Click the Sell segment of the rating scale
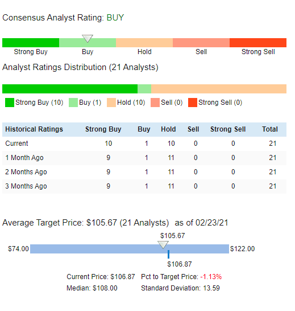Image resolution: width=295 pixels, height=311 pixels. [x=201, y=43]
